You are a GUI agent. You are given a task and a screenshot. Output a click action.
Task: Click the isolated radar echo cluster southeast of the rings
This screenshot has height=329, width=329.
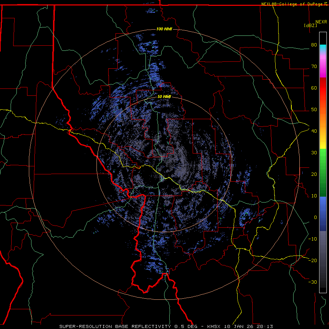pos(246,217)
